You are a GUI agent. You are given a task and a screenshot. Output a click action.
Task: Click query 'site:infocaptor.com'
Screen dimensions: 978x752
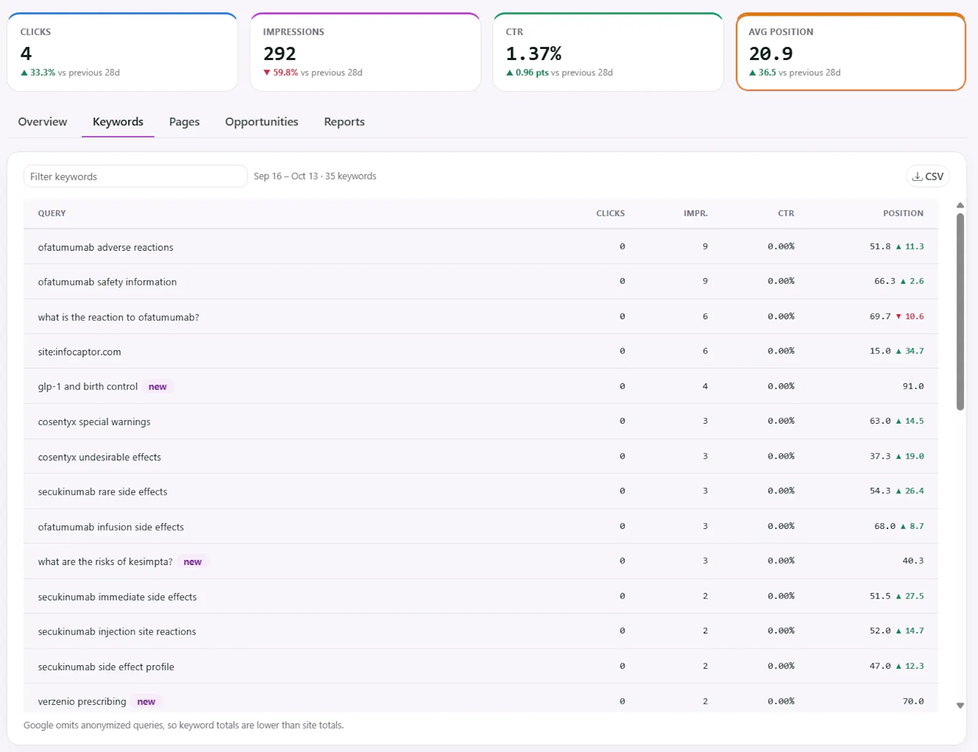79,352
